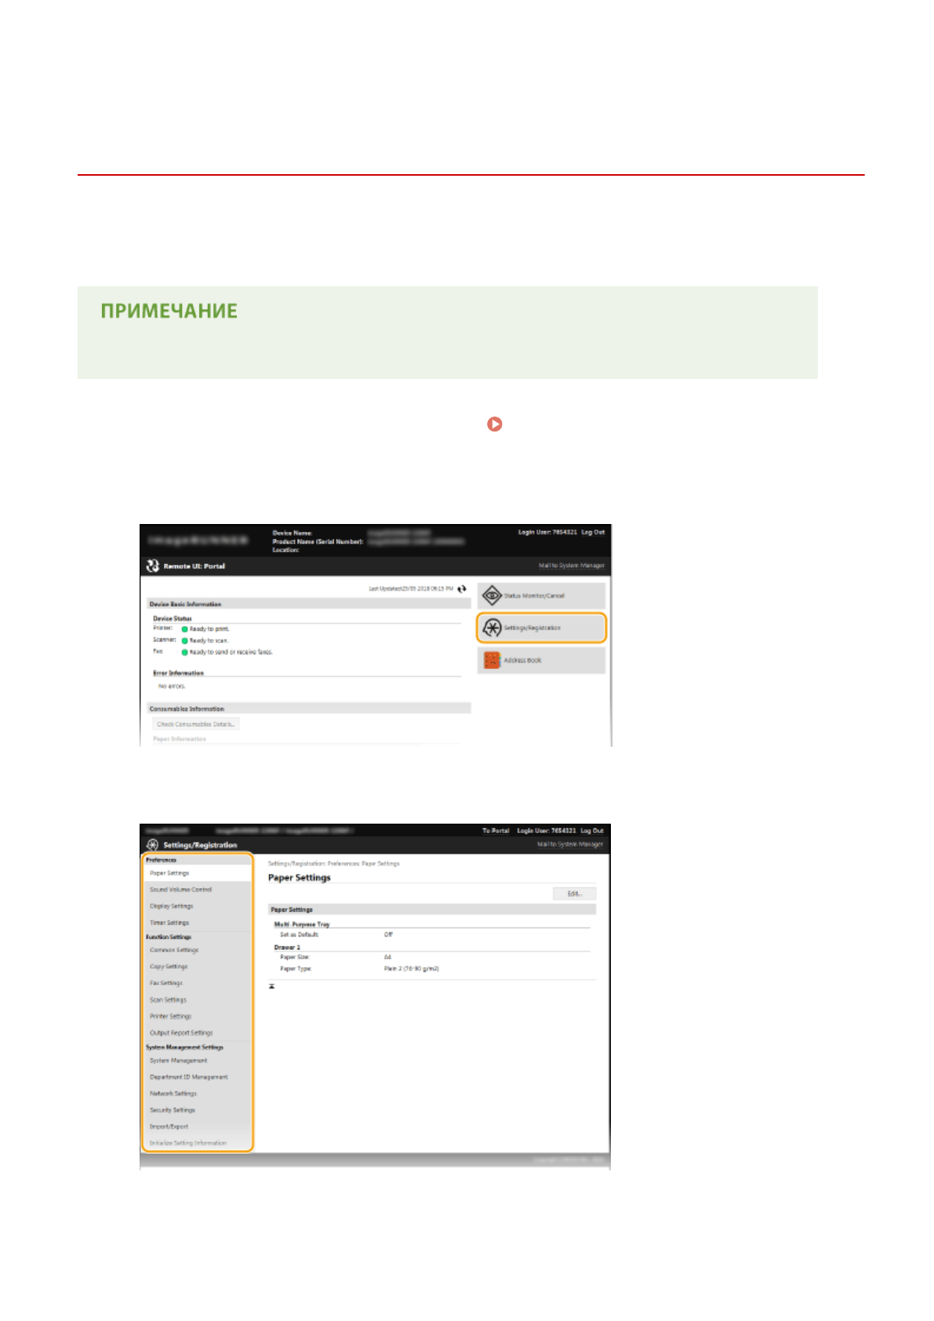This screenshot has width=934, height=1321.
Task: Select Paper Settings in the Preferences menu
Action: click(x=169, y=873)
